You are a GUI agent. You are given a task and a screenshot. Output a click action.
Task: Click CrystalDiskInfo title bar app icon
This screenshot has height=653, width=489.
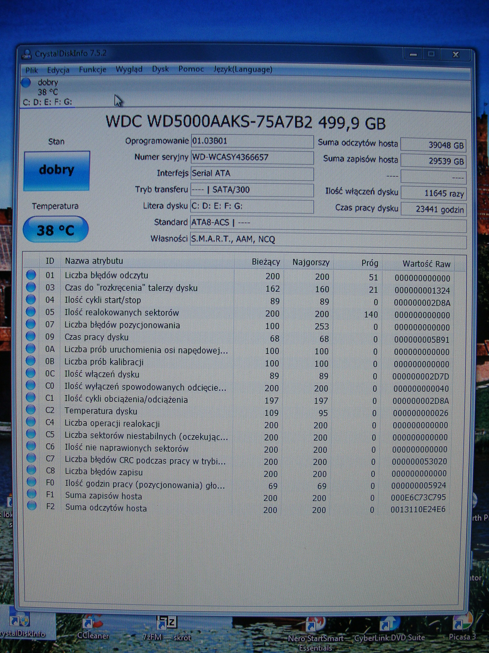[27, 54]
